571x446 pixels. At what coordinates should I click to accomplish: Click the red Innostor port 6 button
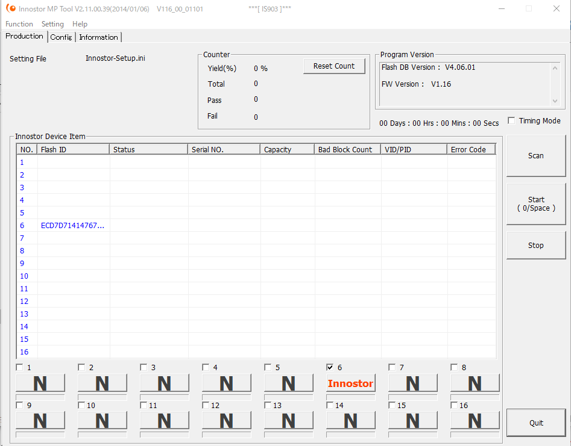(x=351, y=383)
